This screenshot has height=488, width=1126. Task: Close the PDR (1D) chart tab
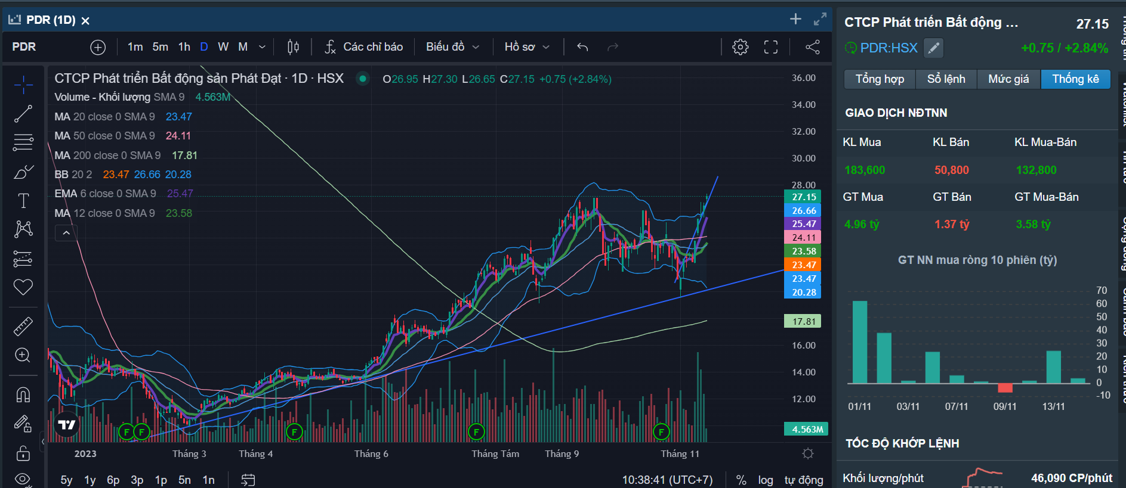coord(85,21)
